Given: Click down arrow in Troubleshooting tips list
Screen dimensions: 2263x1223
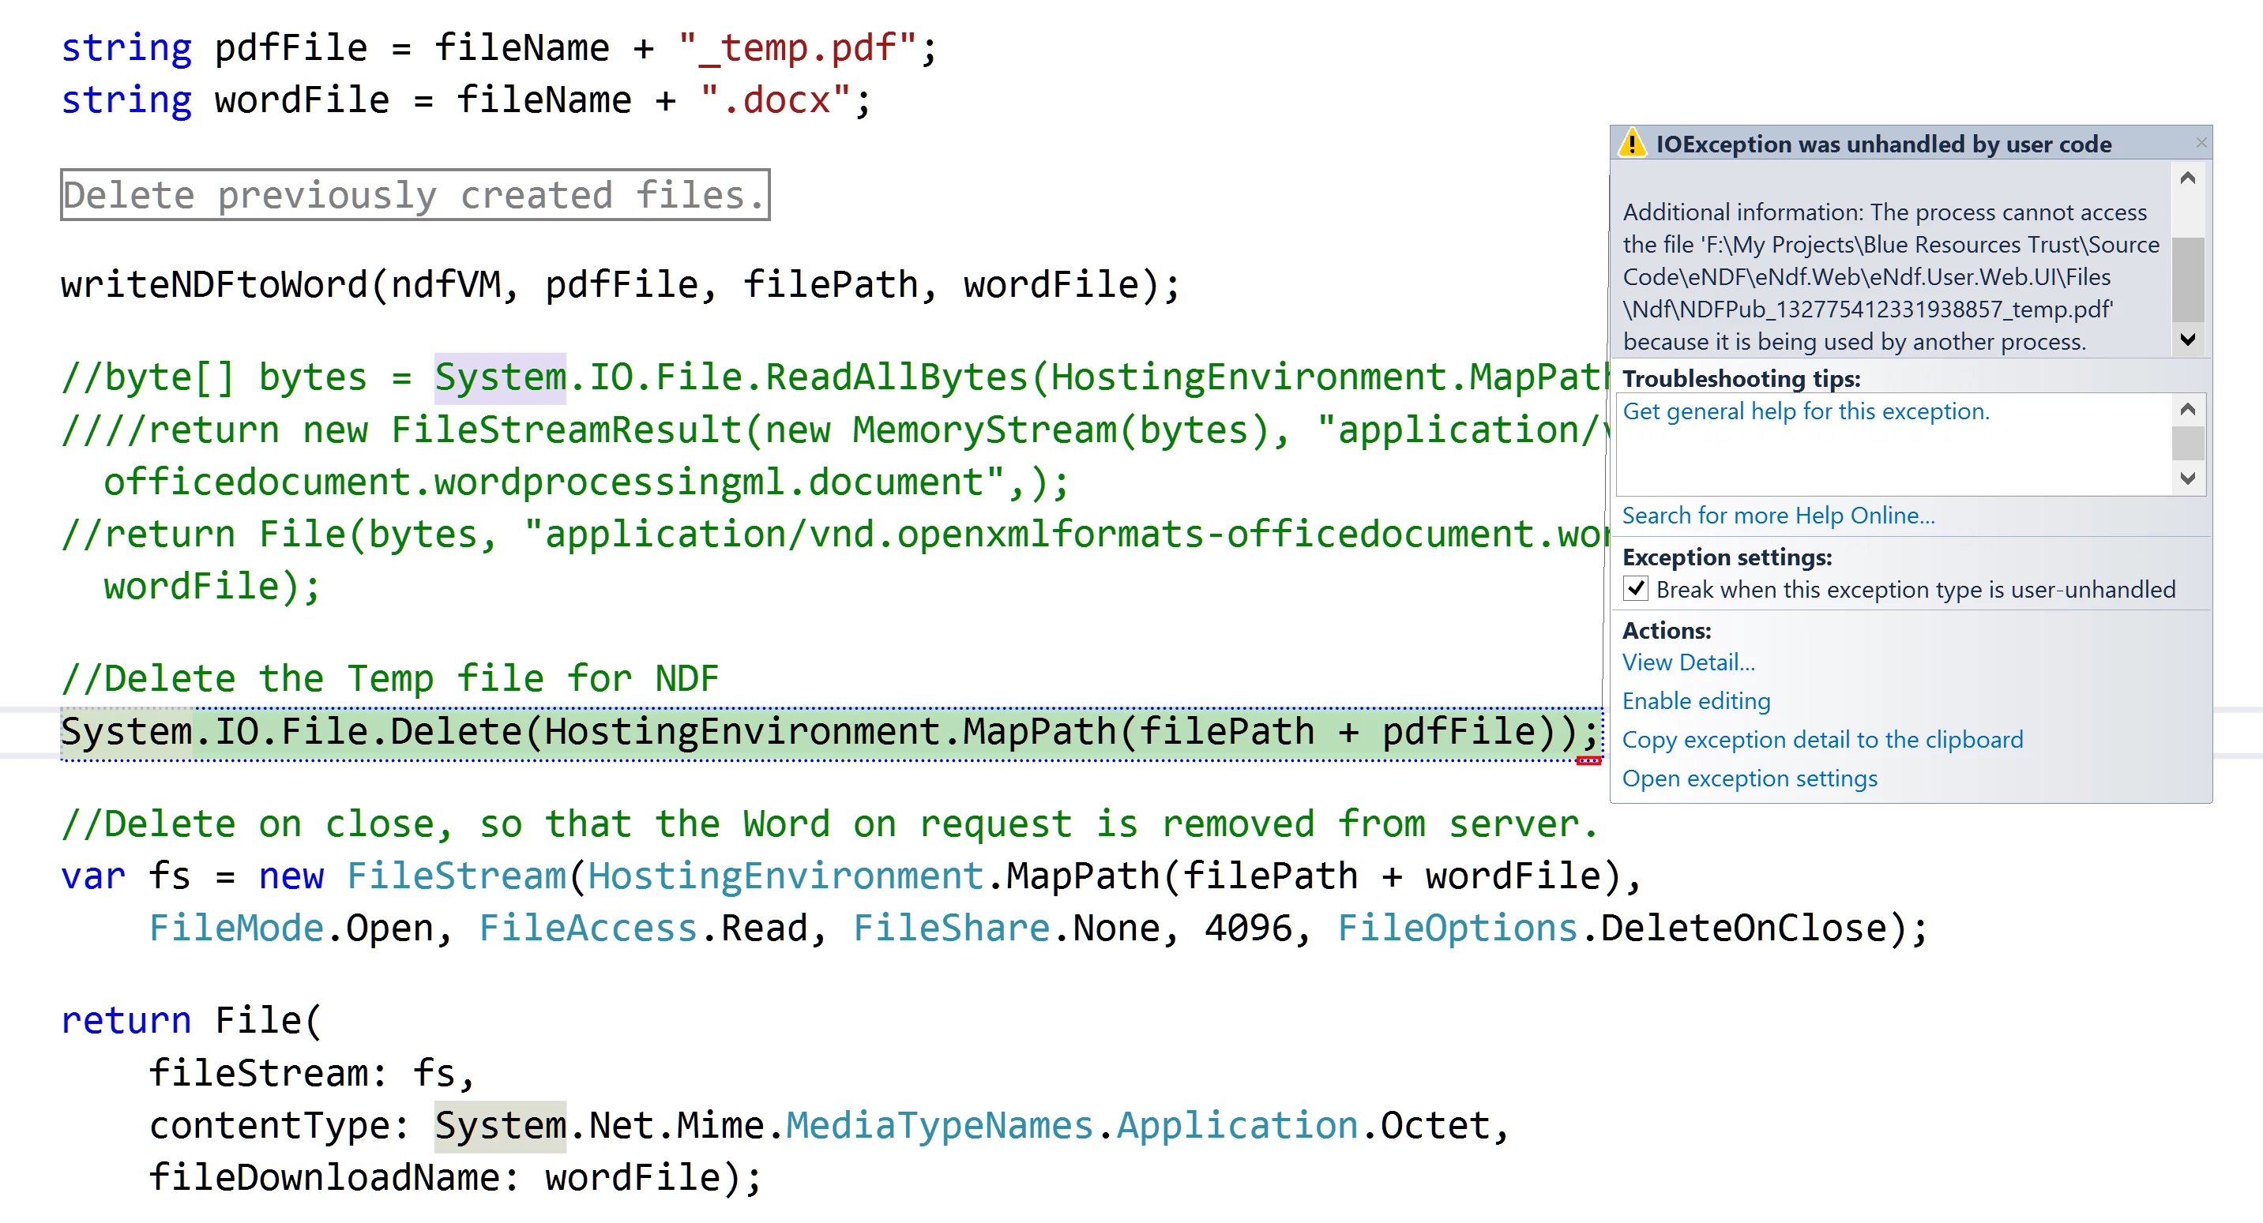Looking at the screenshot, I should coord(2187,478).
